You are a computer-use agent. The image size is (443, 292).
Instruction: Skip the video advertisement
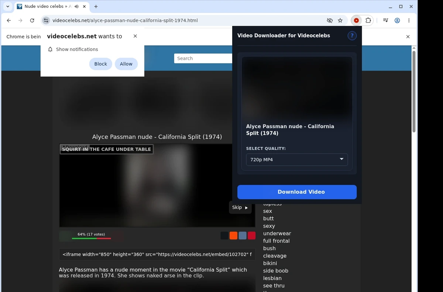pos(240,207)
